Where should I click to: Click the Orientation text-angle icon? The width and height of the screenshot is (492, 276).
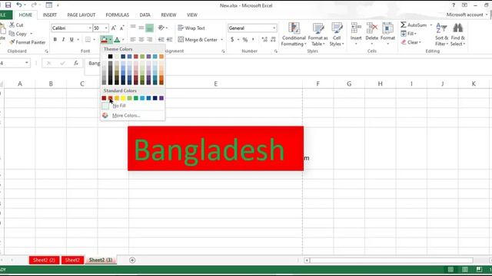tap(161, 28)
